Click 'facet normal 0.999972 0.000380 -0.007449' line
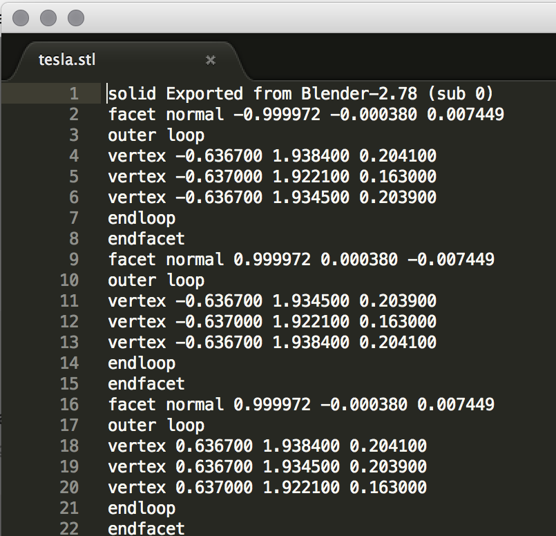Image resolution: width=556 pixels, height=536 pixels. coord(301,260)
